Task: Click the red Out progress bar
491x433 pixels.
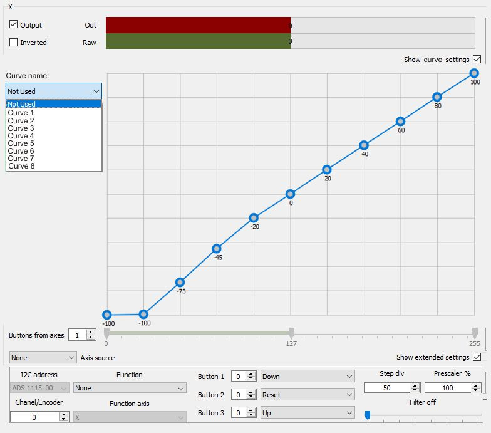Action: (198, 25)
